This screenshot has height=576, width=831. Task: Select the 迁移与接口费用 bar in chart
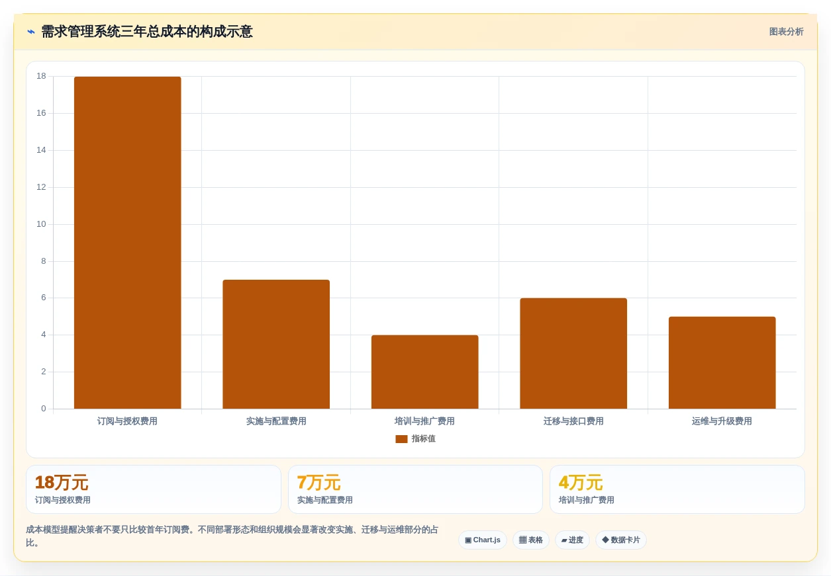(573, 353)
